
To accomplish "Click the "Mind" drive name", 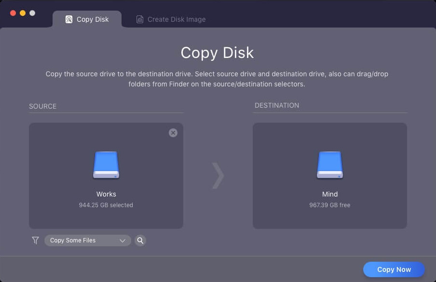I will [330, 194].
